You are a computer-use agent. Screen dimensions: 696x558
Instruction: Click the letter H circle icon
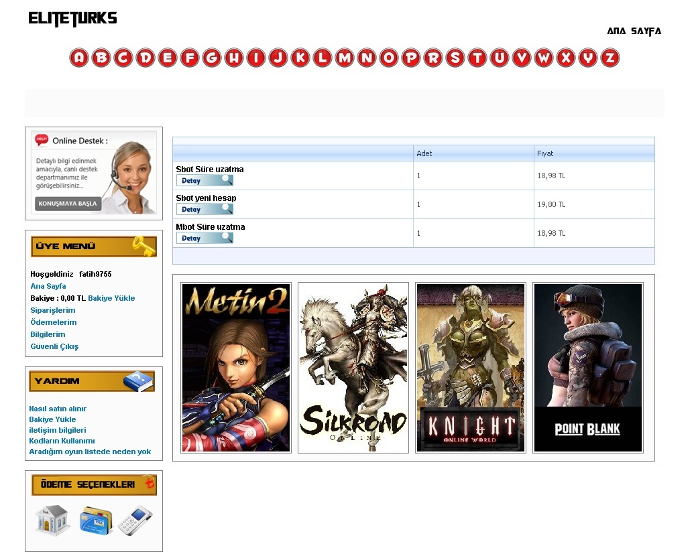(234, 58)
